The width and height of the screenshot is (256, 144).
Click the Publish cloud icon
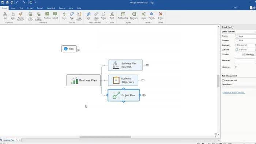pyautogui.click(x=151, y=14)
